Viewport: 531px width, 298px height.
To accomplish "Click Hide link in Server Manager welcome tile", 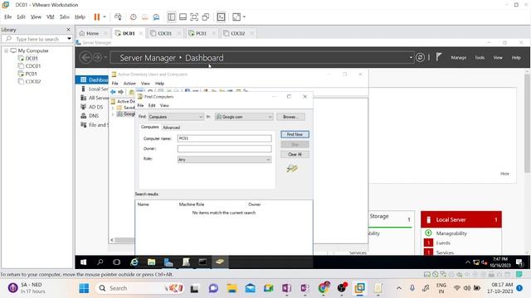I will click(504, 174).
